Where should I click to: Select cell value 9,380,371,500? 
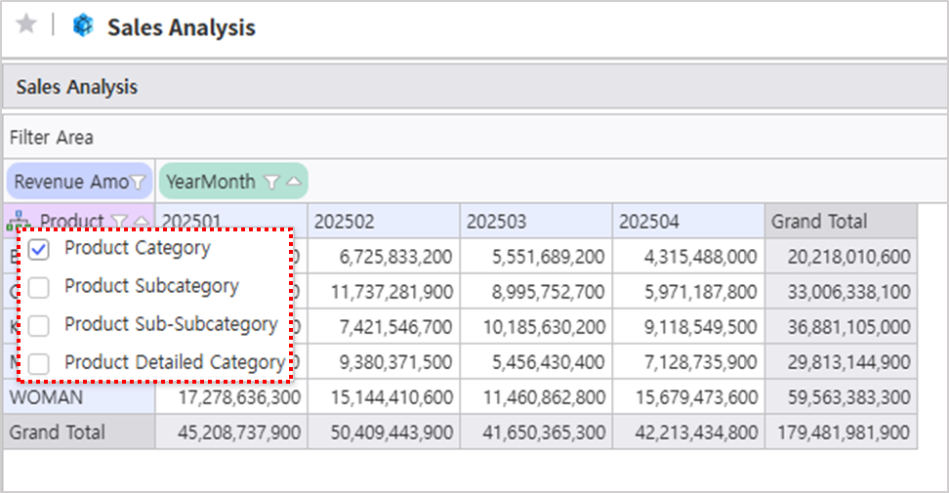(x=384, y=362)
